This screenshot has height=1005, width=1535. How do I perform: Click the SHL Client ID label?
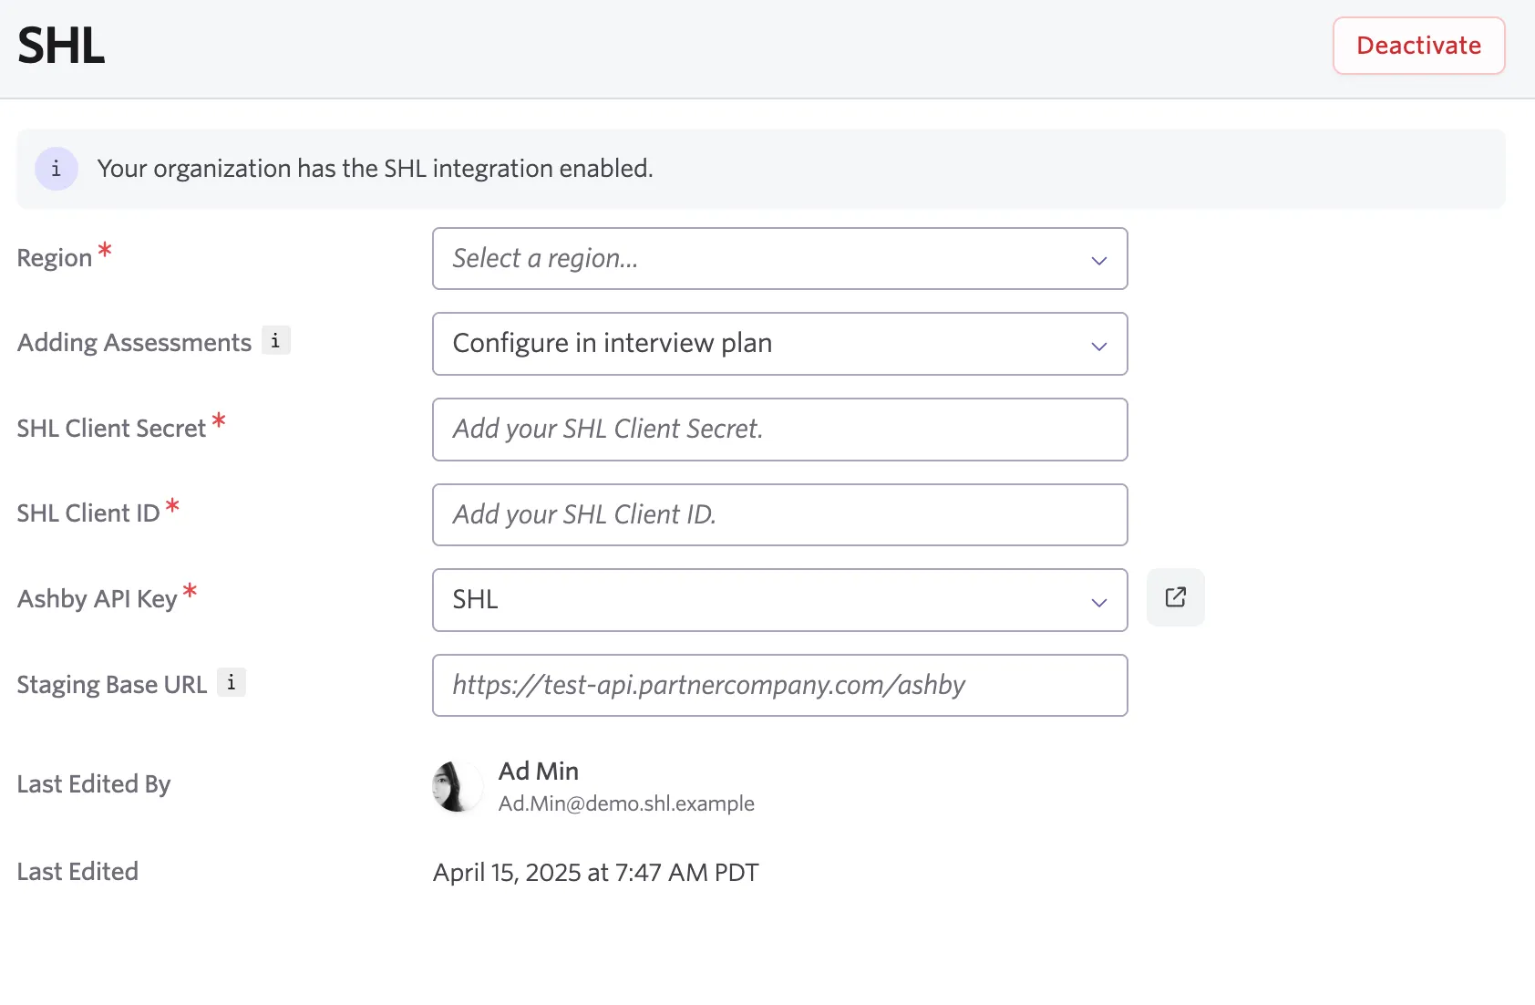coord(88,513)
